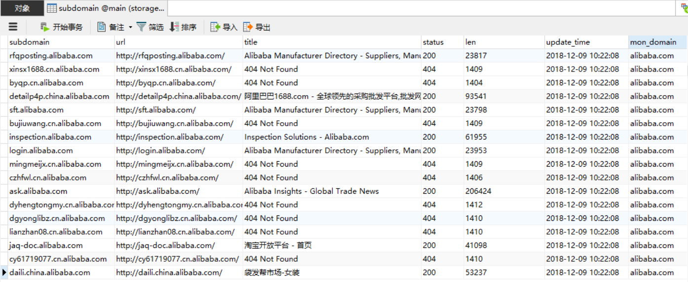
Task: Click the len cell showing 206424
Action: point(478,191)
